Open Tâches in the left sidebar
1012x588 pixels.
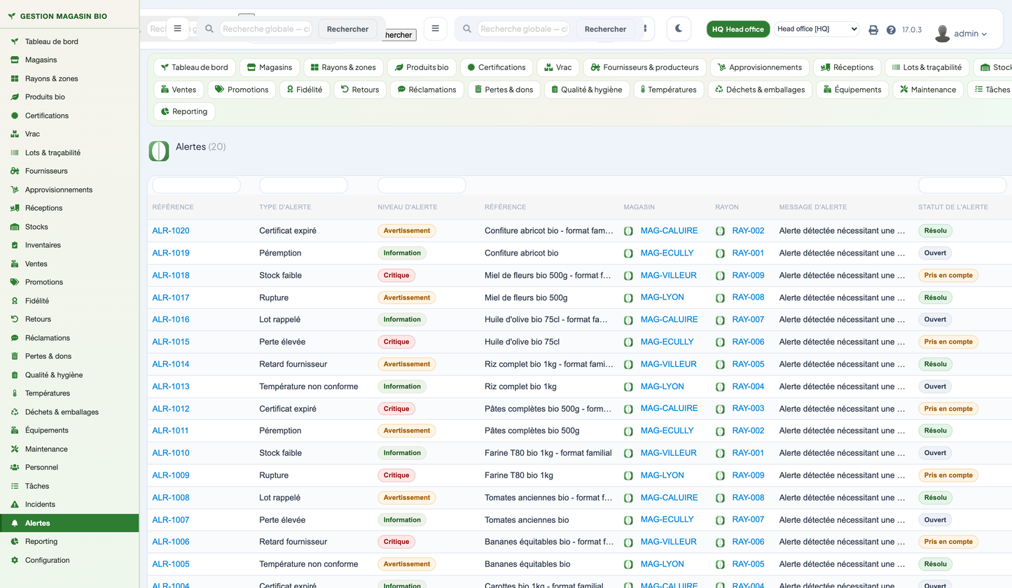70,486
